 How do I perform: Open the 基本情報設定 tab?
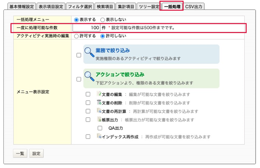pyautogui.click(x=22, y=6)
